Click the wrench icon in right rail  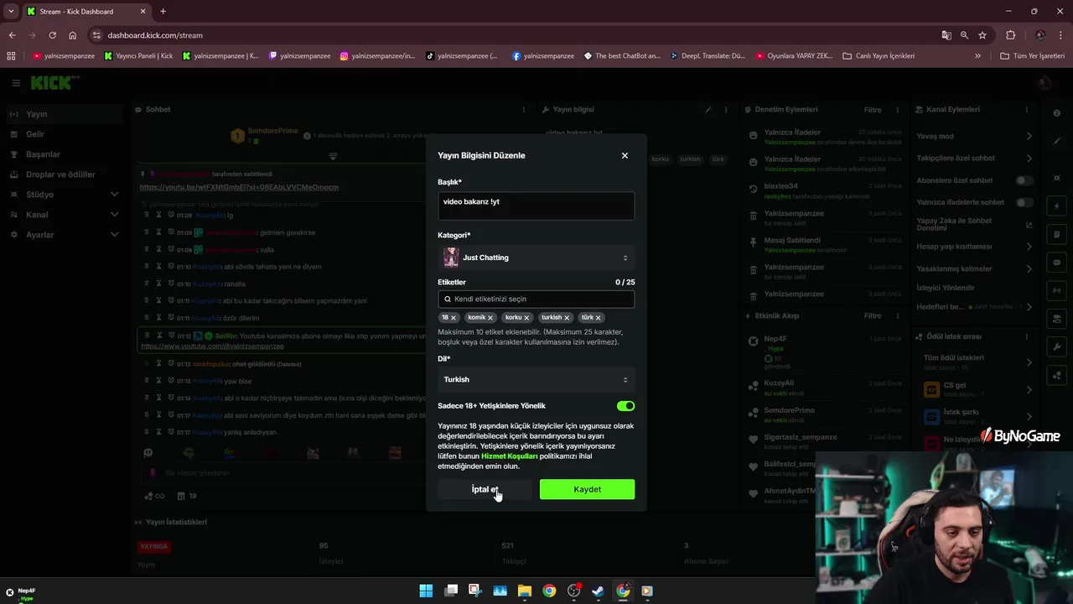pos(1056,346)
